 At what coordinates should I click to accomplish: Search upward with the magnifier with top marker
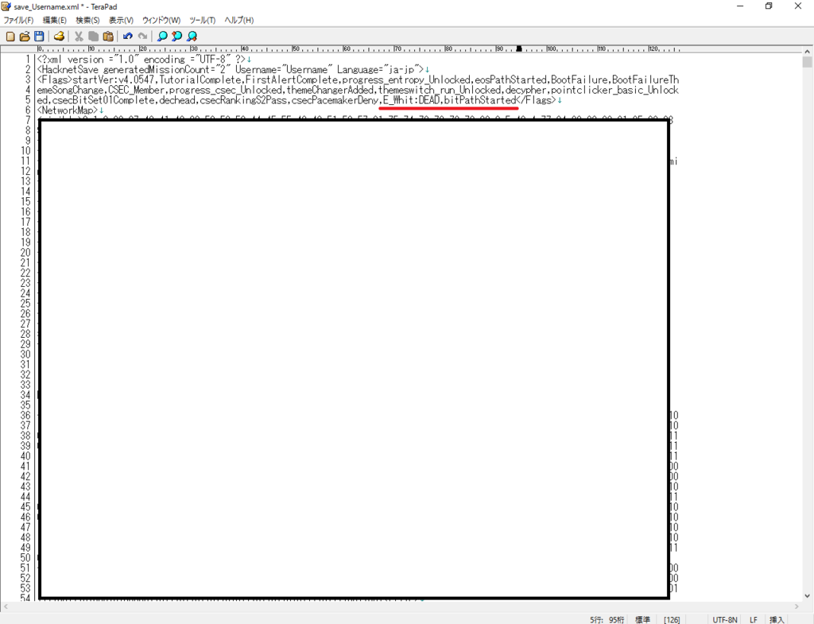(x=177, y=37)
